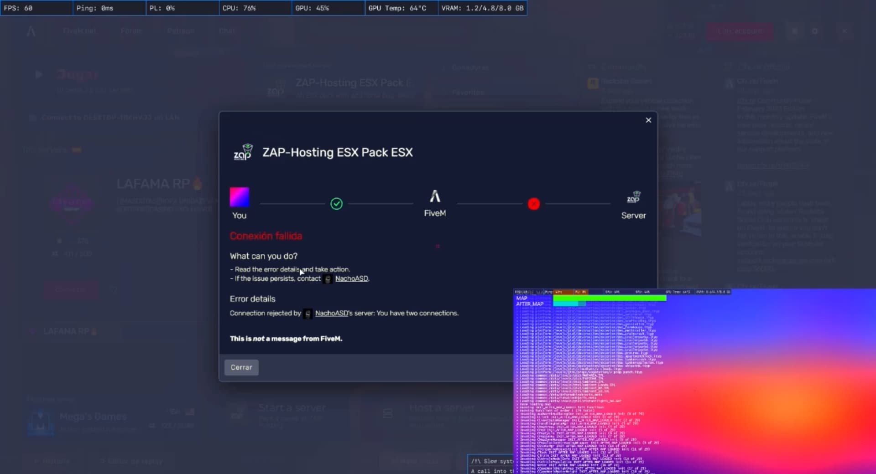Click the FPS: 60 overlay readout
The width and height of the screenshot is (876, 474).
pos(36,8)
